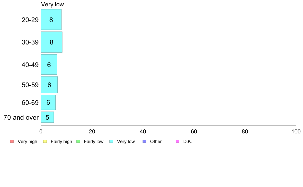Select the 20-29 bar showing 8
303x187 pixels.
51,20
